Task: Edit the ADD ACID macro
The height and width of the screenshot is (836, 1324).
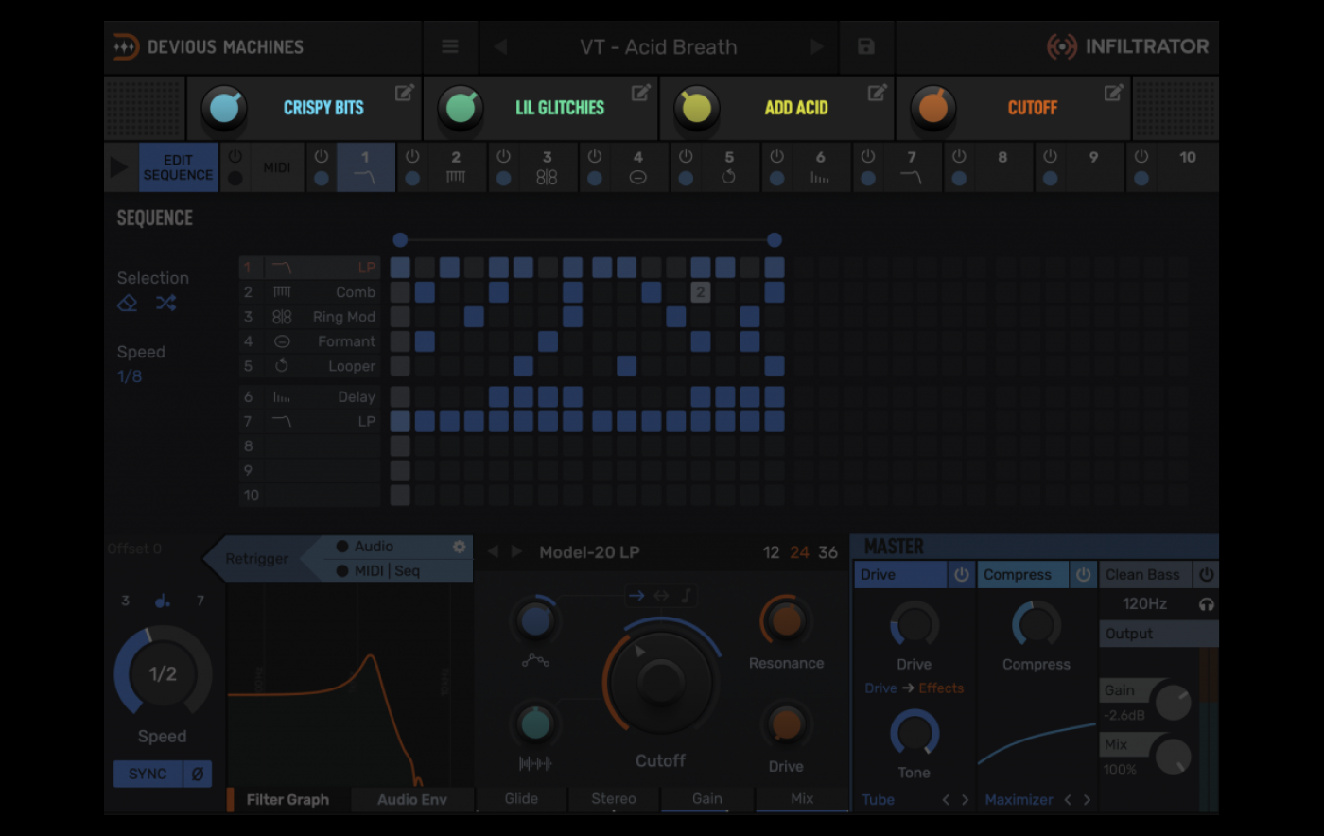Action: 878,93
